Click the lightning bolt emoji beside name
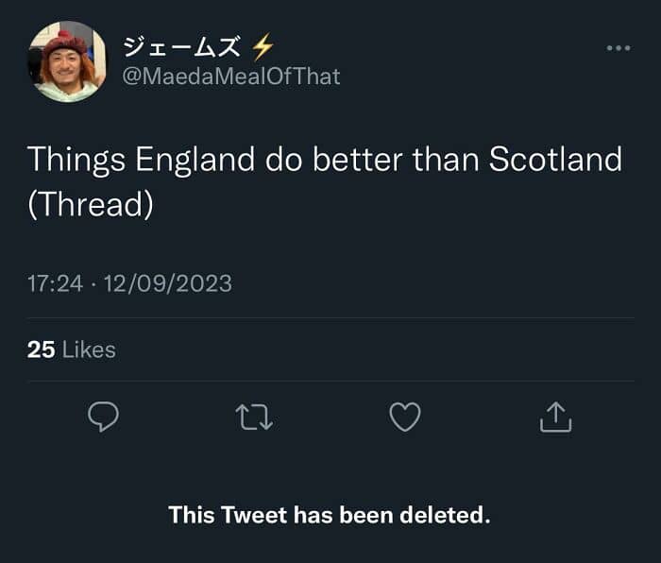Image resolution: width=661 pixels, height=563 pixels. pyautogui.click(x=263, y=47)
